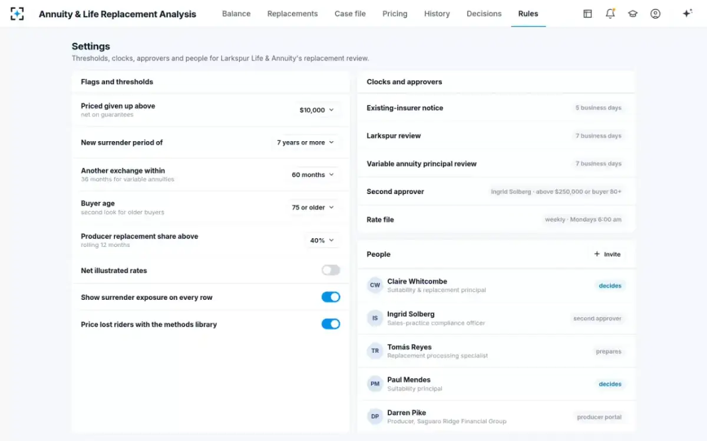Enable the Net illustrated rates toggle
707x441 pixels.
tap(331, 270)
